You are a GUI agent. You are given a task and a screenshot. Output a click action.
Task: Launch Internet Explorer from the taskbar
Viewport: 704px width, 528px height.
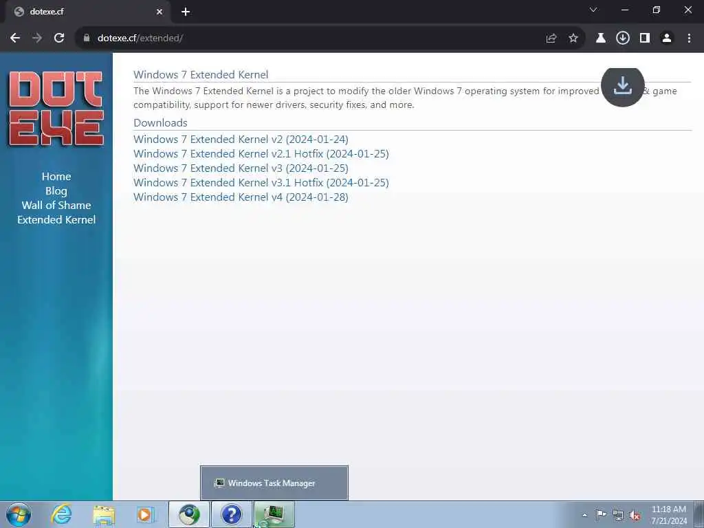pyautogui.click(x=61, y=514)
